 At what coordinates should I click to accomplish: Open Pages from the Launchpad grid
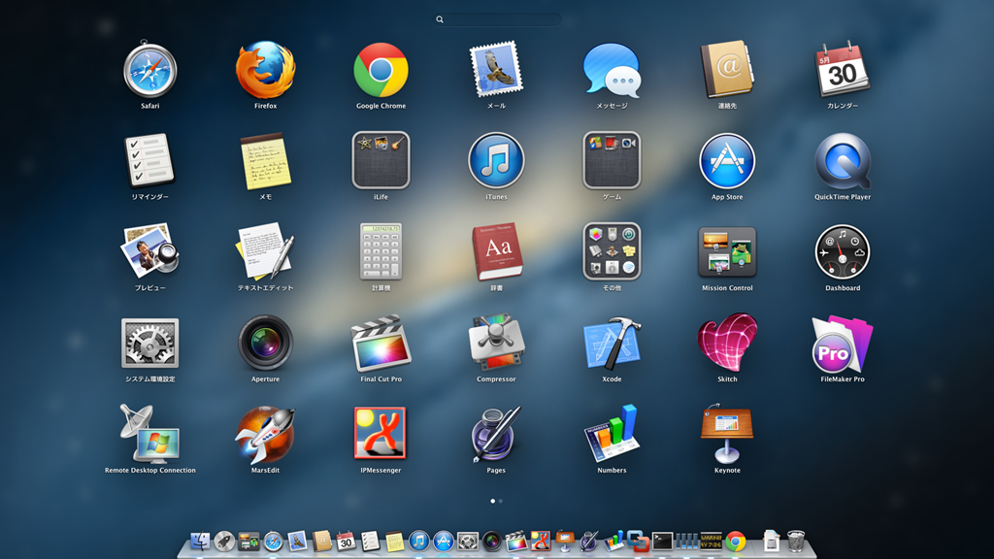click(496, 434)
